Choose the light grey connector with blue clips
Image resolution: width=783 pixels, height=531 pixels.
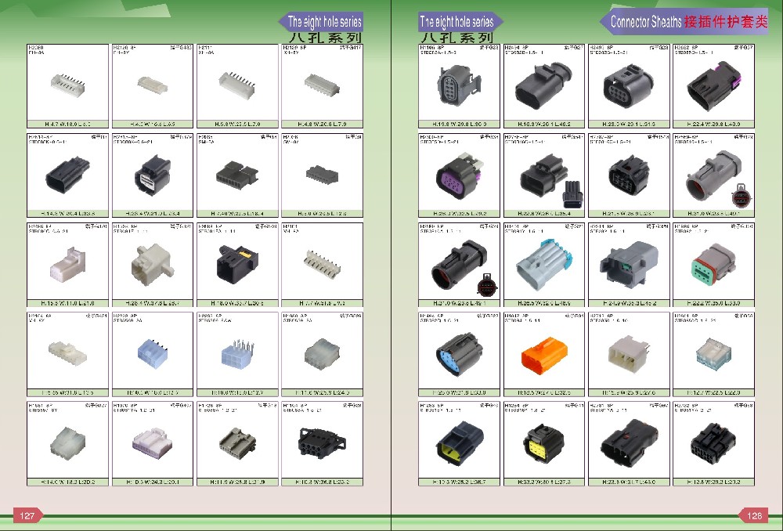(543, 265)
